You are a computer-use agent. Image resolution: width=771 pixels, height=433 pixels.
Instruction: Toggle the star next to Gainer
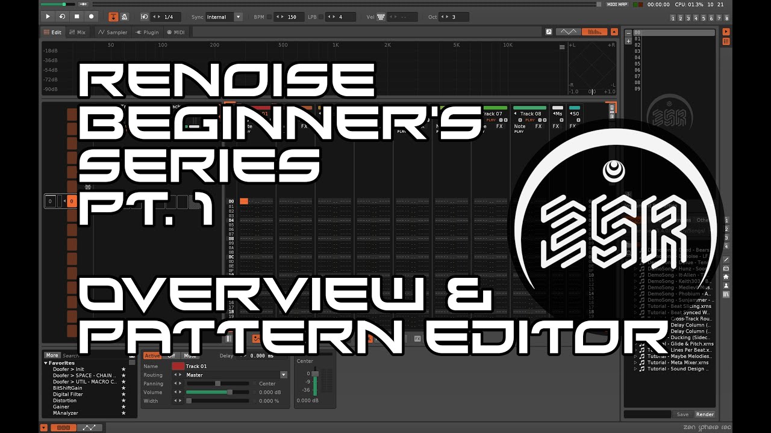123,407
